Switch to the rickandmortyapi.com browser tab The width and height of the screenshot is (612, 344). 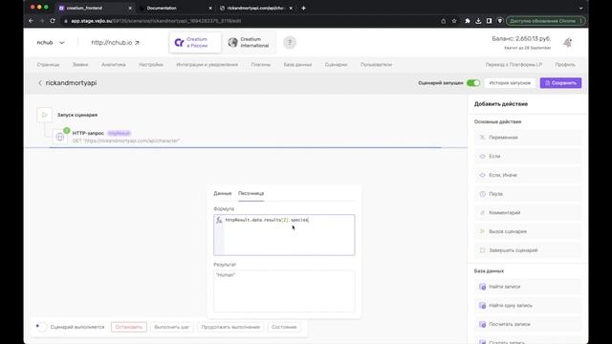255,8
